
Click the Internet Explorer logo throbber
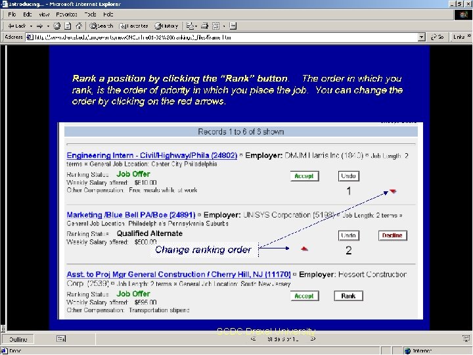[x=463, y=14]
